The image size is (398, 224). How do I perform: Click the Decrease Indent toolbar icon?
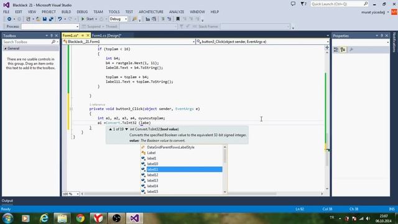(x=148, y=19)
